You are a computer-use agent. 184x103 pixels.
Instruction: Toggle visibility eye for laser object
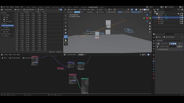pos(180,17)
